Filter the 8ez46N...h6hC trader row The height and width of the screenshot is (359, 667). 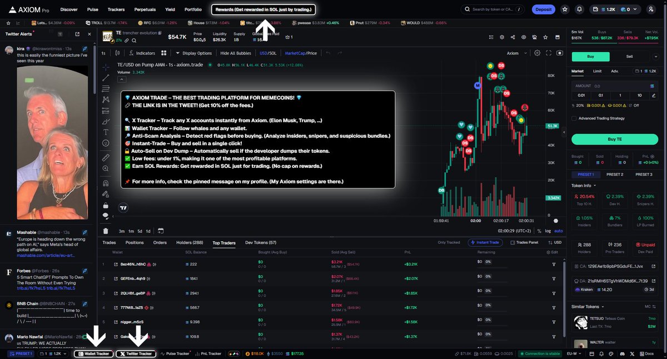click(554, 264)
